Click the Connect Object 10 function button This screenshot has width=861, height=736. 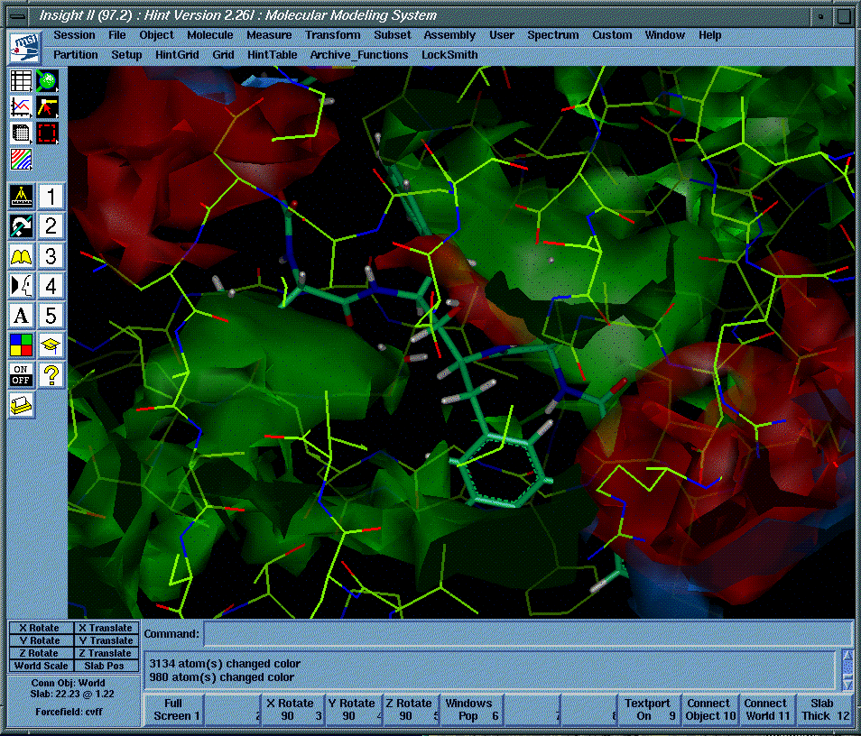click(710, 710)
